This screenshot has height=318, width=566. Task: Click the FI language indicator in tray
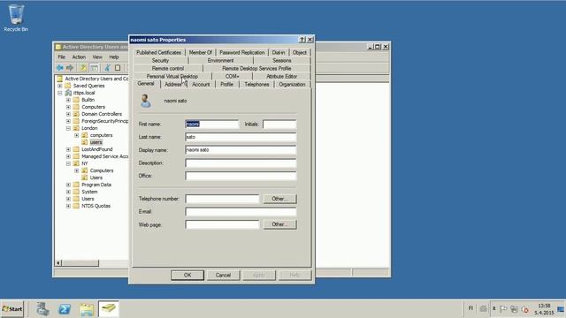[470, 308]
